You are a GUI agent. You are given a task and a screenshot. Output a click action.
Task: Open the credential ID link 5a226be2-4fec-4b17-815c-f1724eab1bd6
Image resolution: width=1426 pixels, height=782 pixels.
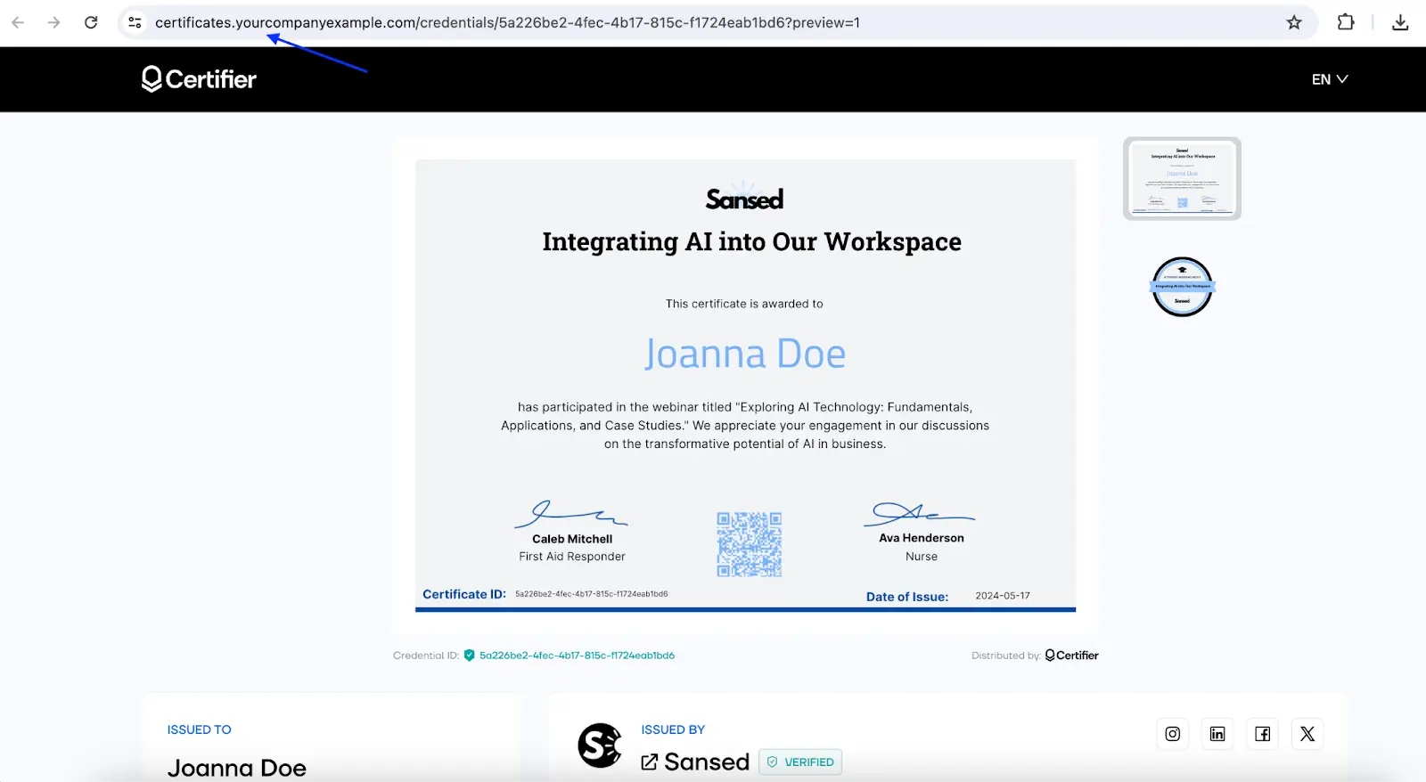577,656
